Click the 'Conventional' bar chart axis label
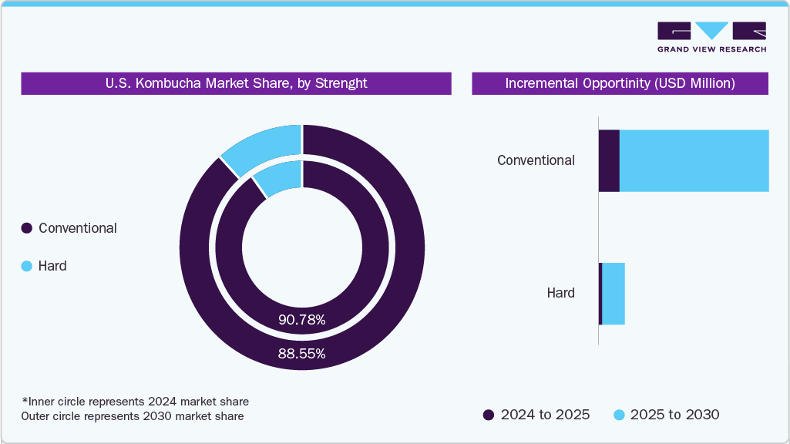Viewport: 790px width, 444px height. point(536,160)
